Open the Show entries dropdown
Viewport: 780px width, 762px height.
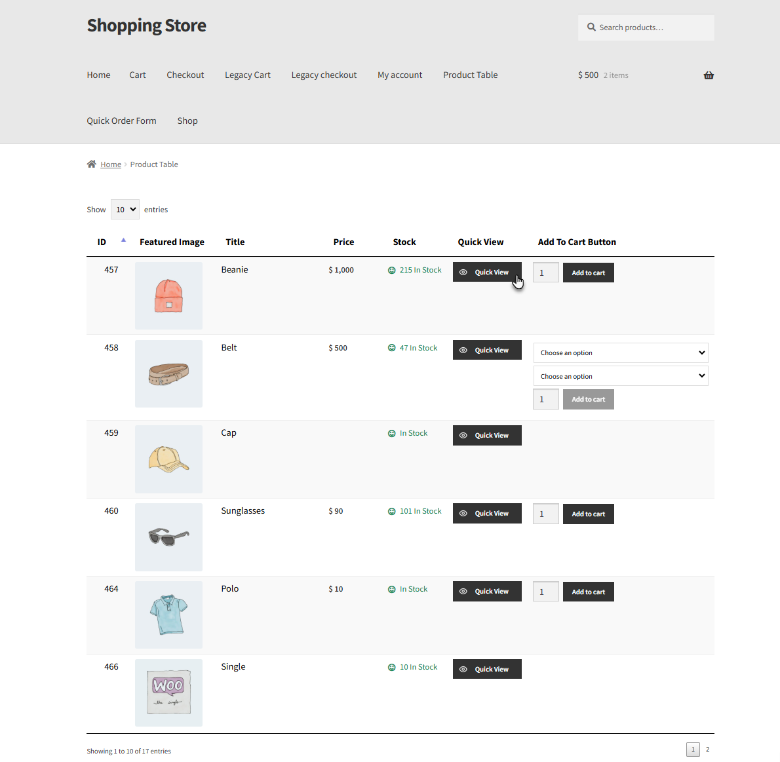125,210
